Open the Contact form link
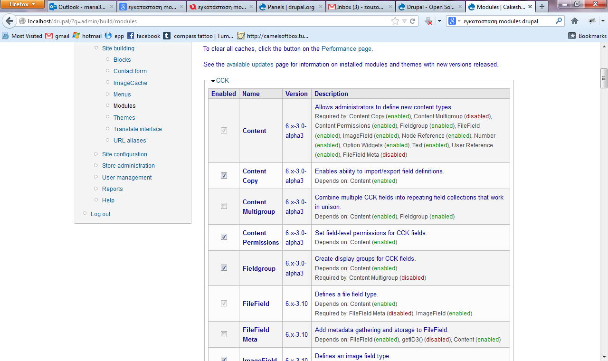Image resolution: width=608 pixels, height=361 pixels. (130, 71)
